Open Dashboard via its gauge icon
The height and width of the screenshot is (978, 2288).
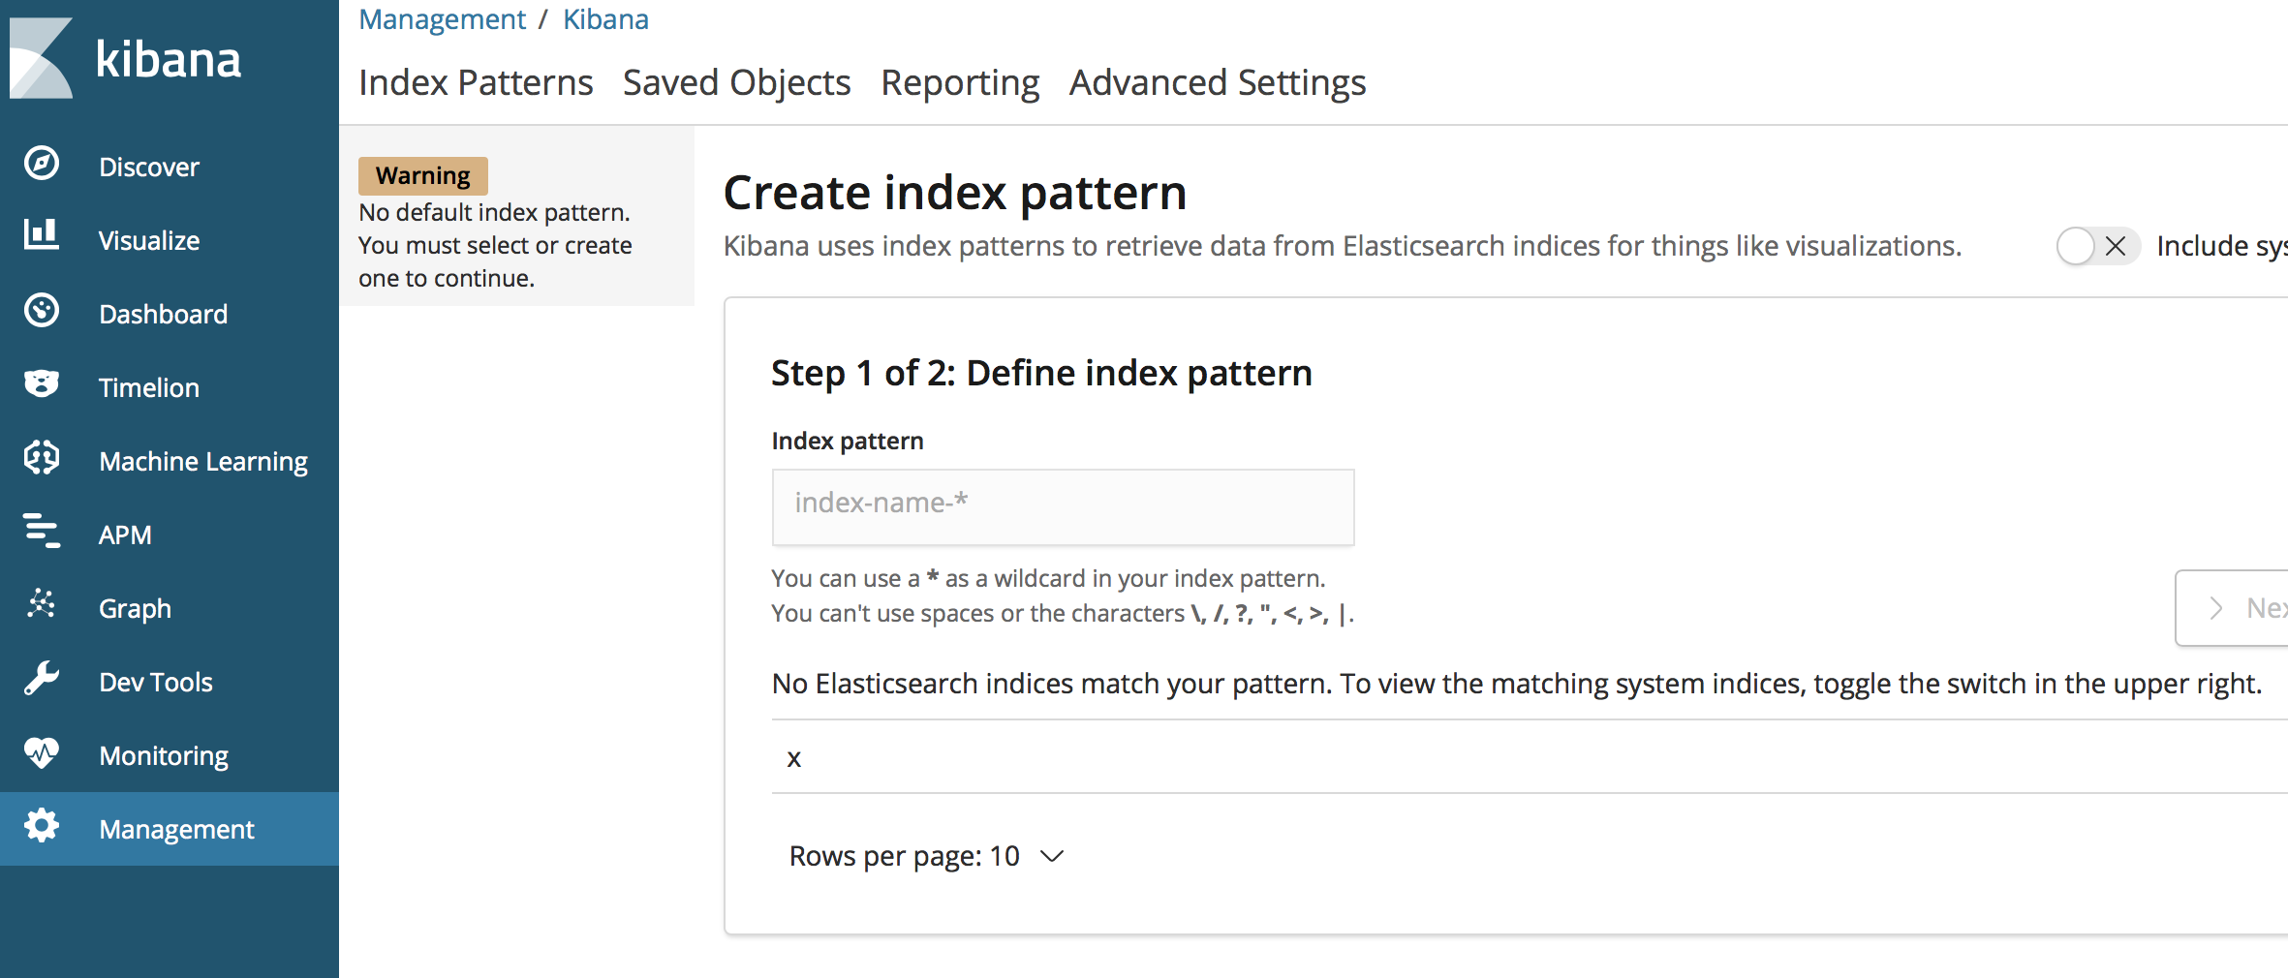pos(42,311)
